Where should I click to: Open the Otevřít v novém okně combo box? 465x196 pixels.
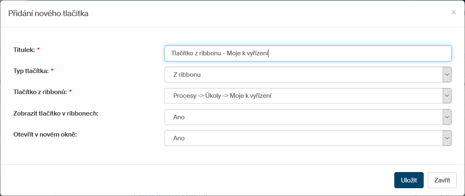tap(303, 138)
